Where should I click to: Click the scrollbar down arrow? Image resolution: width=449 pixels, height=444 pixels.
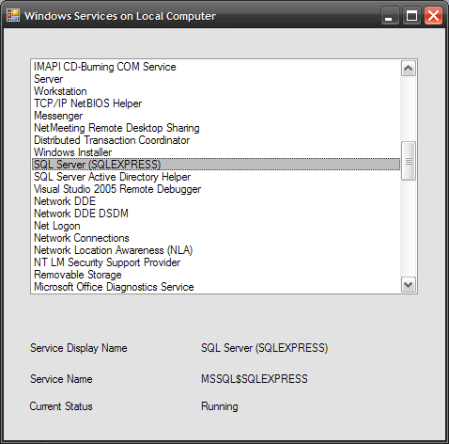coord(409,285)
